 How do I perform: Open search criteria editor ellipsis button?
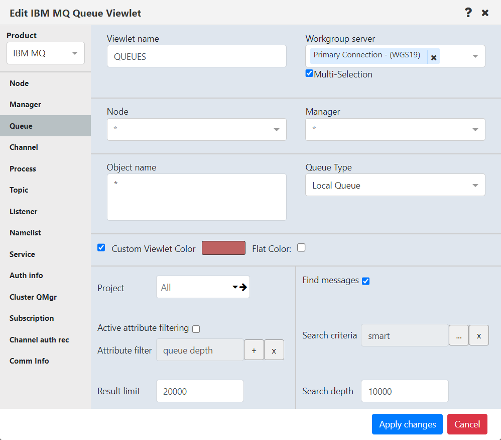(x=459, y=335)
